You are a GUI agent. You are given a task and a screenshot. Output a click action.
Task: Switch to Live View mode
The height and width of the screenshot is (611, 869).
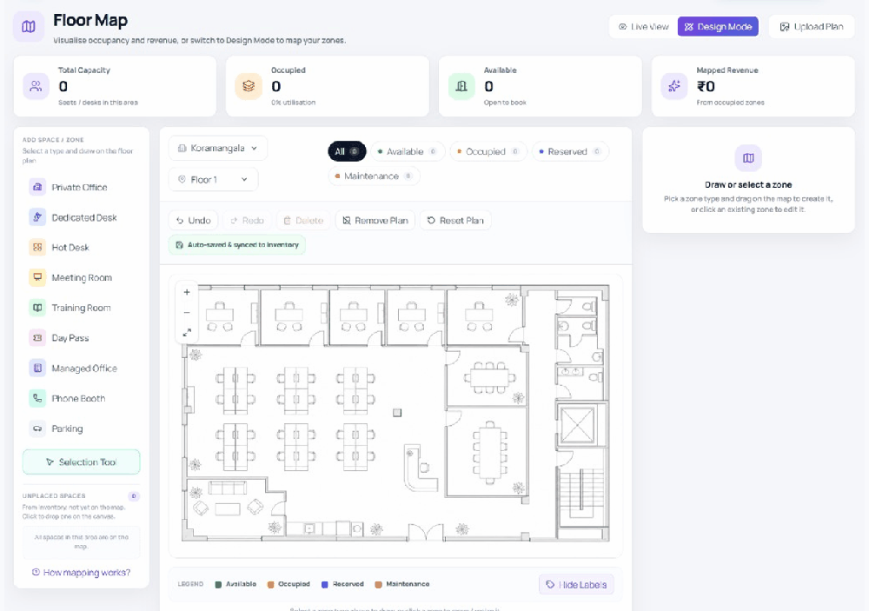point(643,27)
